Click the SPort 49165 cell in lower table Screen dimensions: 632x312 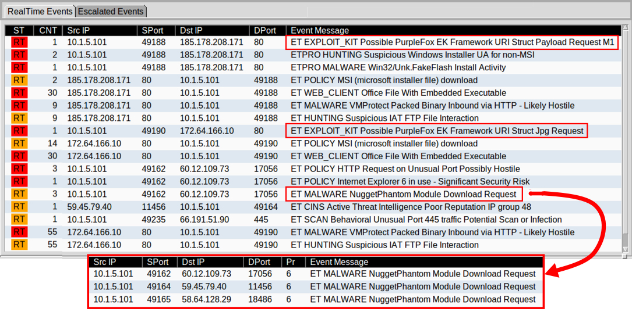coord(159,300)
